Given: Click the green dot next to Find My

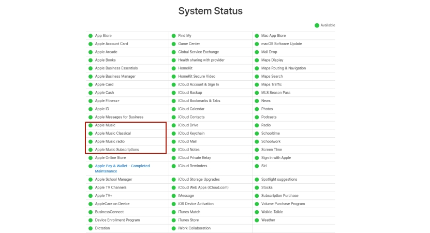Looking at the screenshot, I should click(173, 36).
